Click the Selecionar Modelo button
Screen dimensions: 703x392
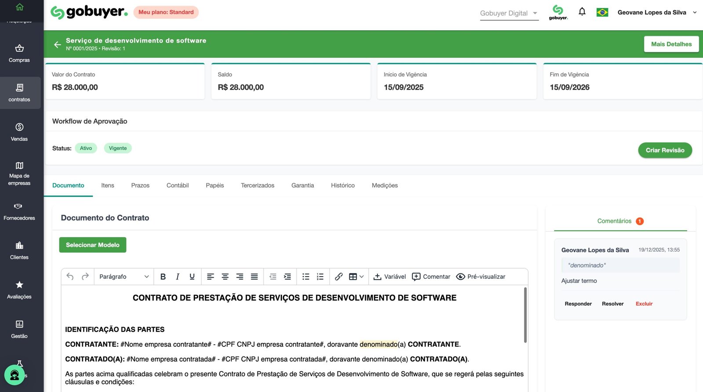tap(93, 245)
